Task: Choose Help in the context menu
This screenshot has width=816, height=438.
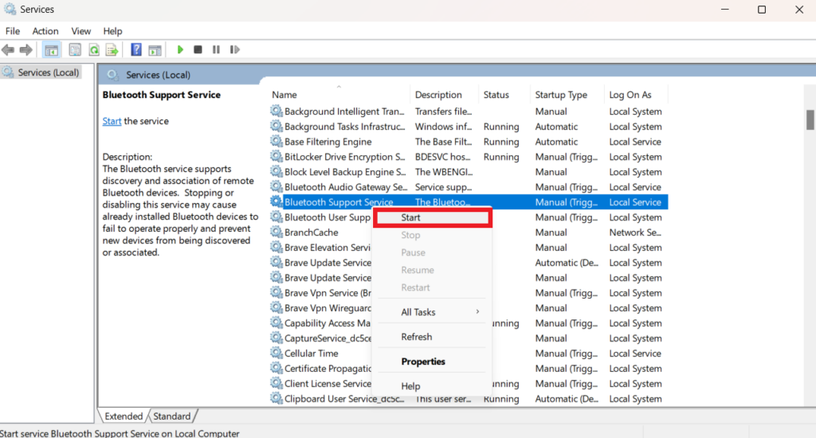Action: (x=433, y=386)
